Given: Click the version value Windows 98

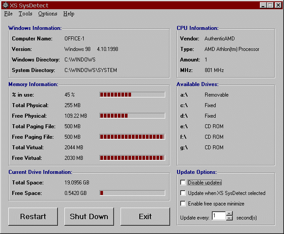Looking at the screenshot, I should click(77, 49).
